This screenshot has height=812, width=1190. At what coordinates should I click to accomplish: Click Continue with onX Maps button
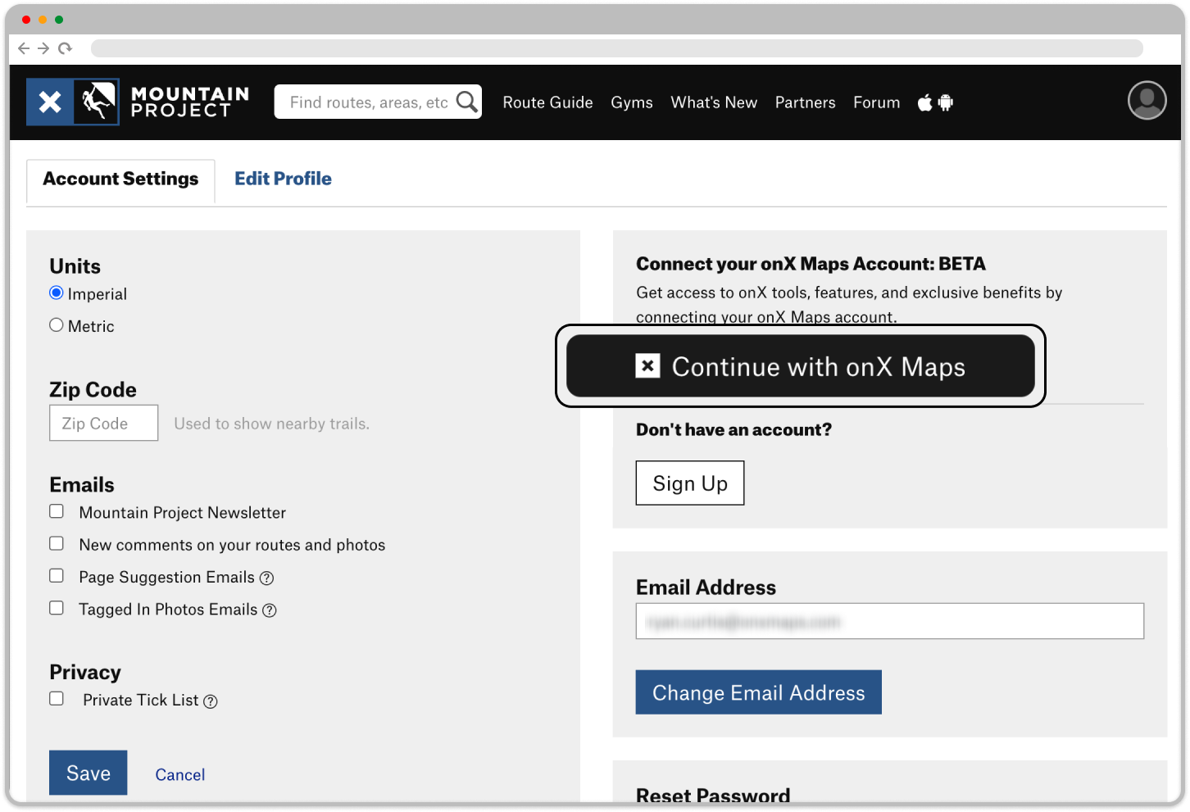(801, 366)
